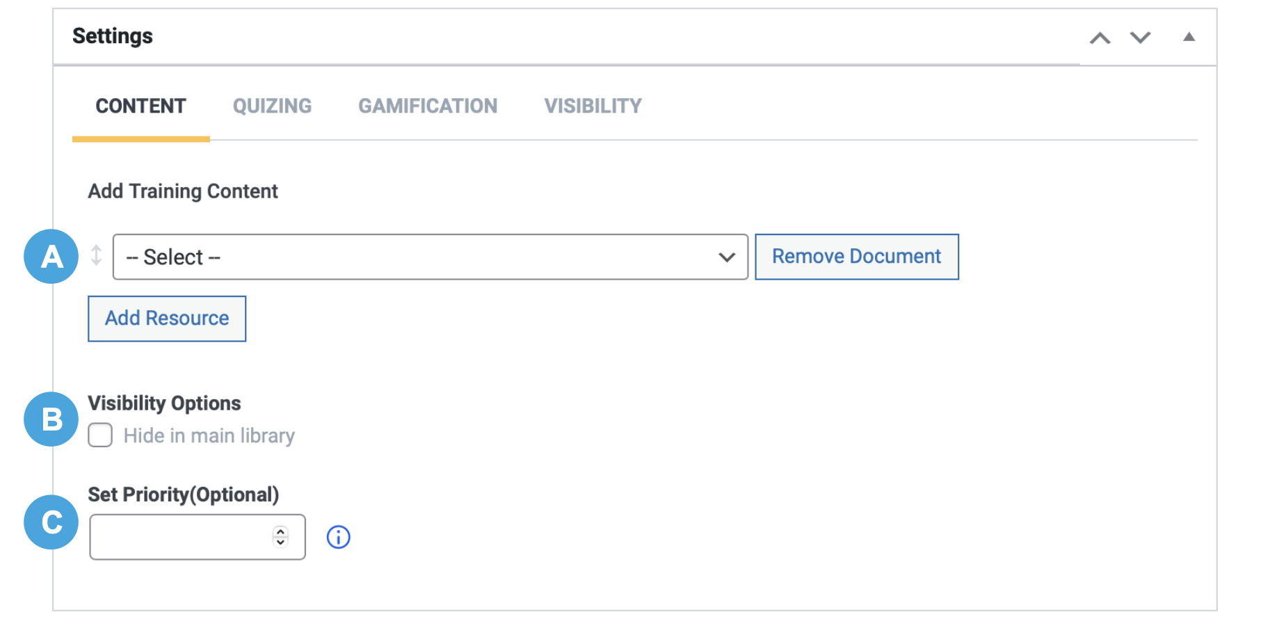
Task: Open the -- Select -- training content dropdown
Action: pyautogui.click(x=431, y=257)
